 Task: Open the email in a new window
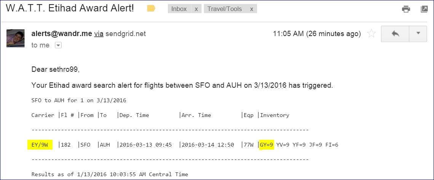point(424,9)
